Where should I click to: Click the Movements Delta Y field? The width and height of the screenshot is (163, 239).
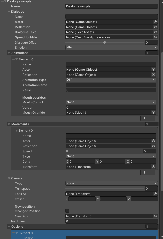pyautogui.click(x=112, y=162)
